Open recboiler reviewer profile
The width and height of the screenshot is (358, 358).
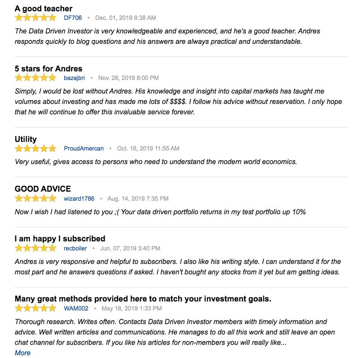click(75, 248)
